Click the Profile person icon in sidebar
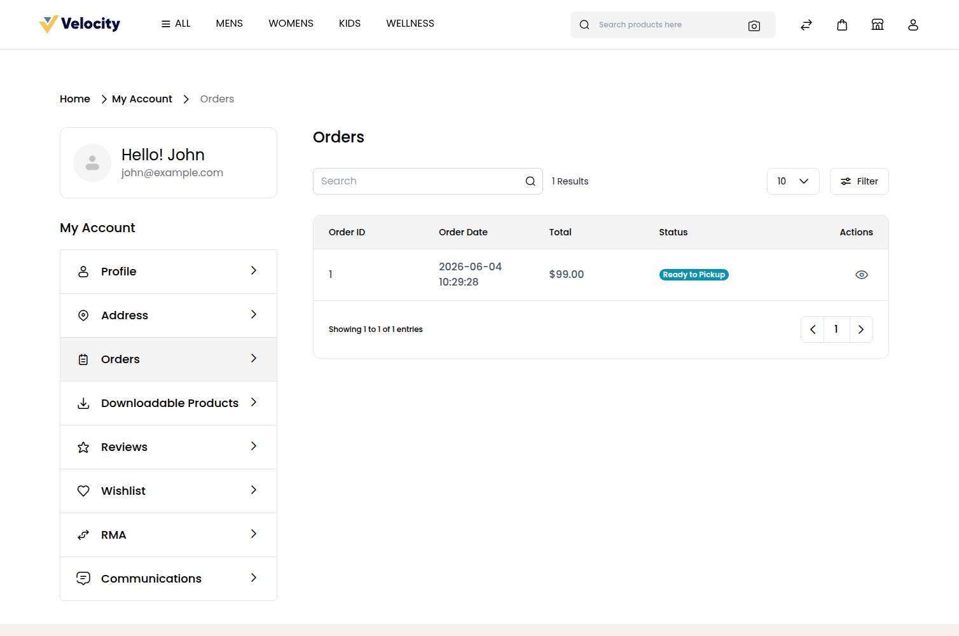The image size is (959, 636). [x=83, y=272]
